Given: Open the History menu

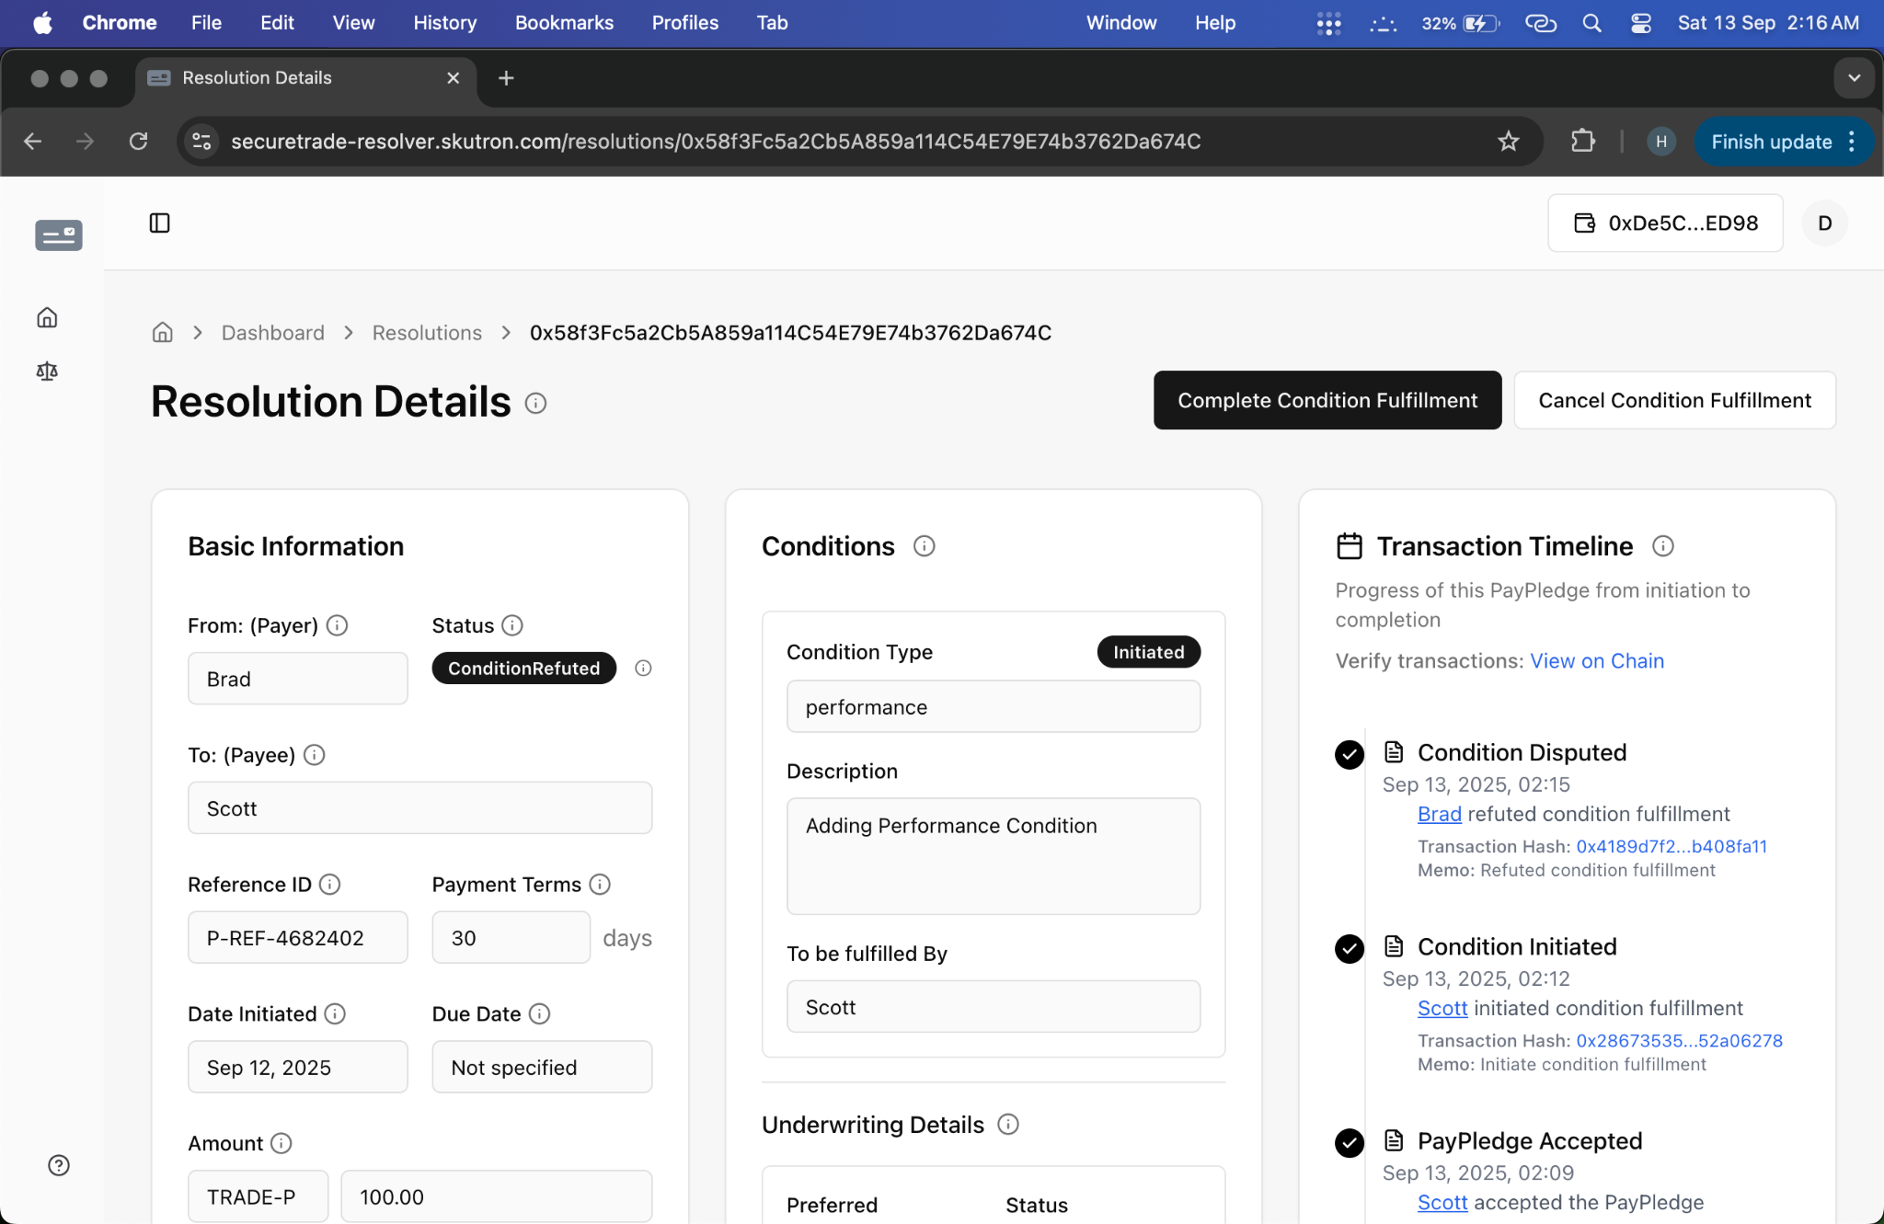Looking at the screenshot, I should point(444,23).
